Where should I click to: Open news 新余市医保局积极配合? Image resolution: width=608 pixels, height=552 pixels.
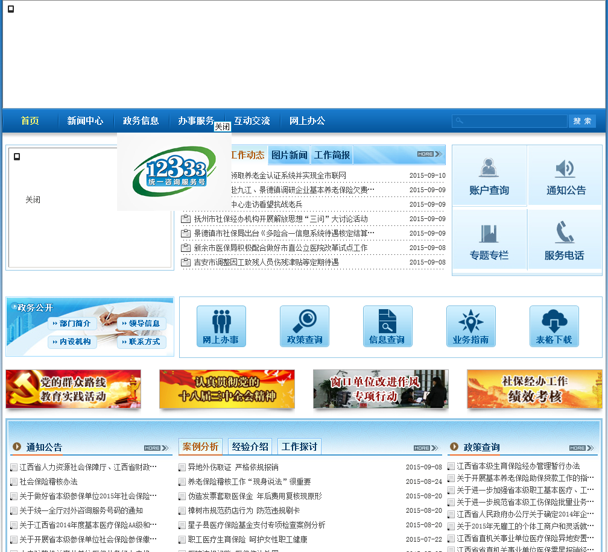pos(280,248)
